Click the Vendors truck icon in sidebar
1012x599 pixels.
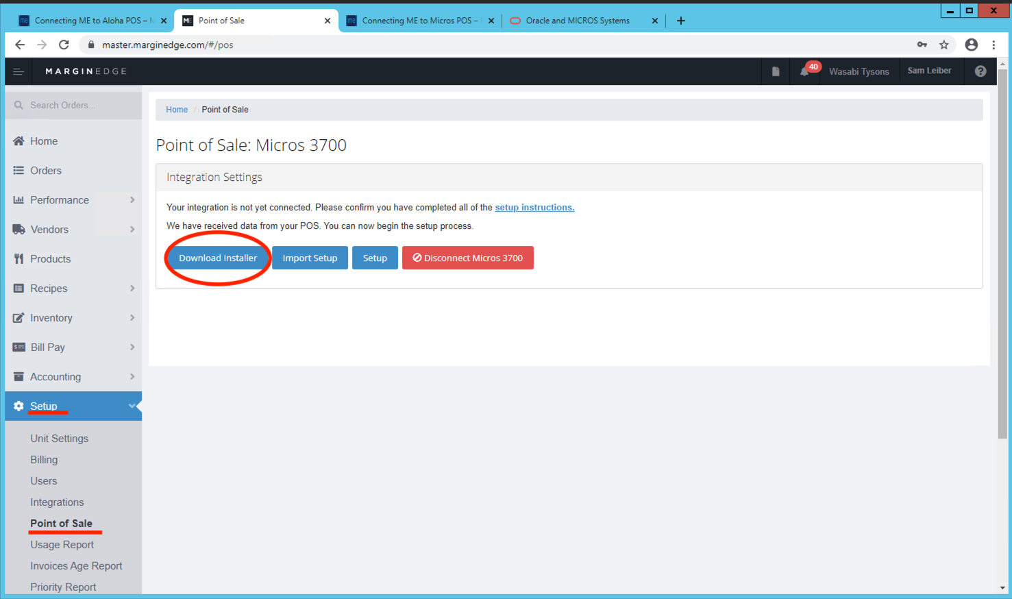tap(18, 230)
